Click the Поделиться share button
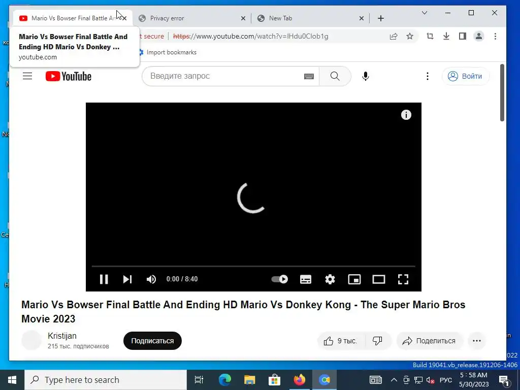This screenshot has height=390, width=520. pyautogui.click(x=429, y=341)
